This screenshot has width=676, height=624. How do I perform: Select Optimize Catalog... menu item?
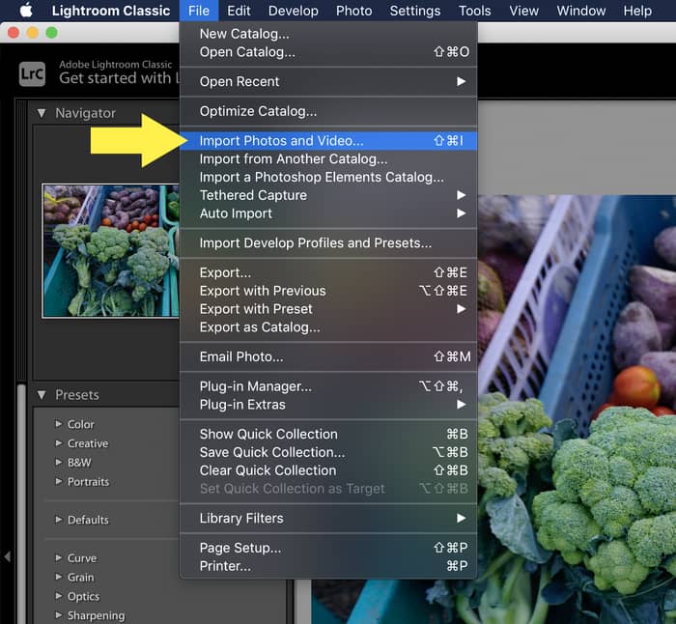pos(328,111)
